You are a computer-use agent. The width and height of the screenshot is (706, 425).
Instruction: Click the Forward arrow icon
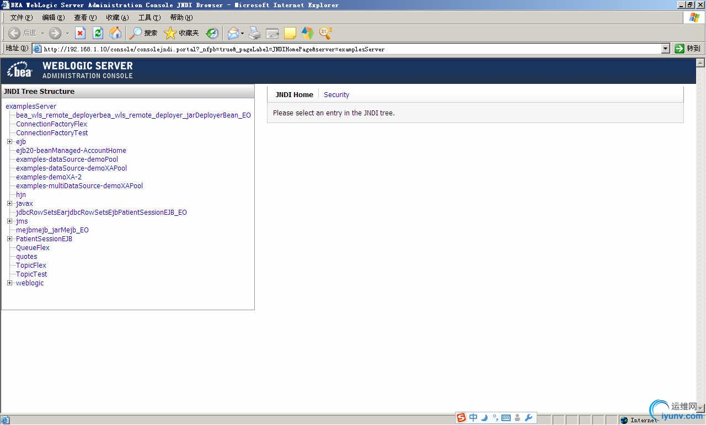[x=55, y=33]
